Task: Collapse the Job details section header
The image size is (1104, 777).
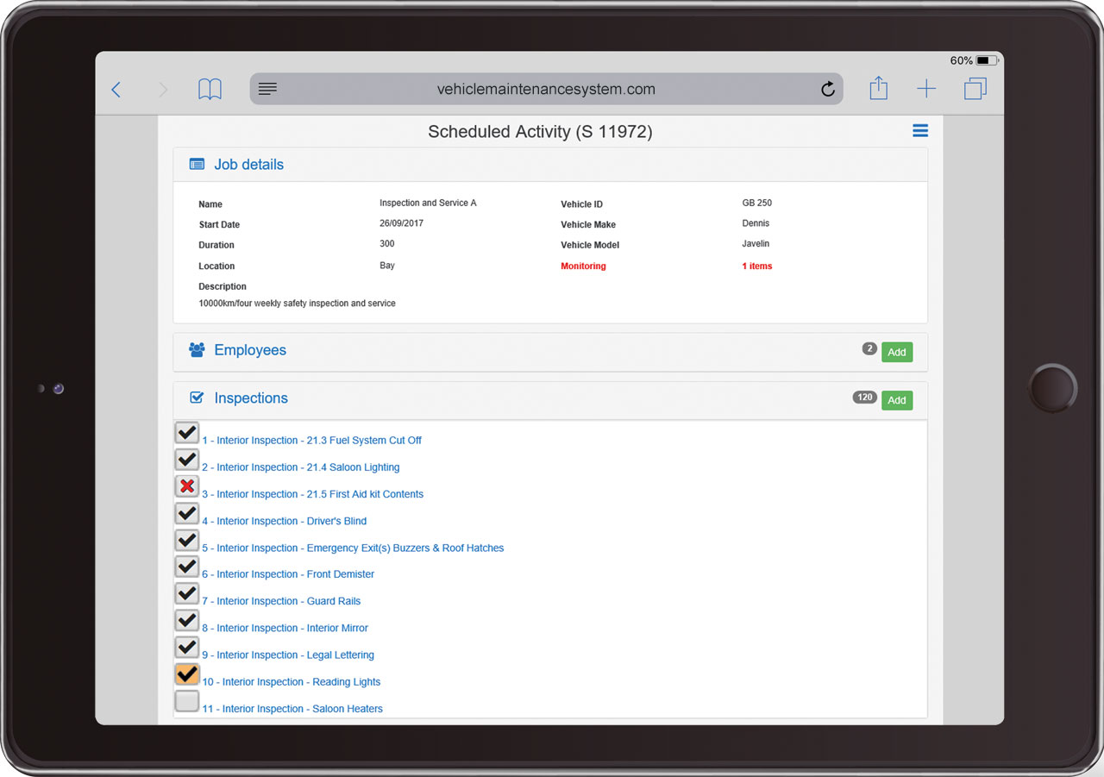Action: pyautogui.click(x=550, y=165)
